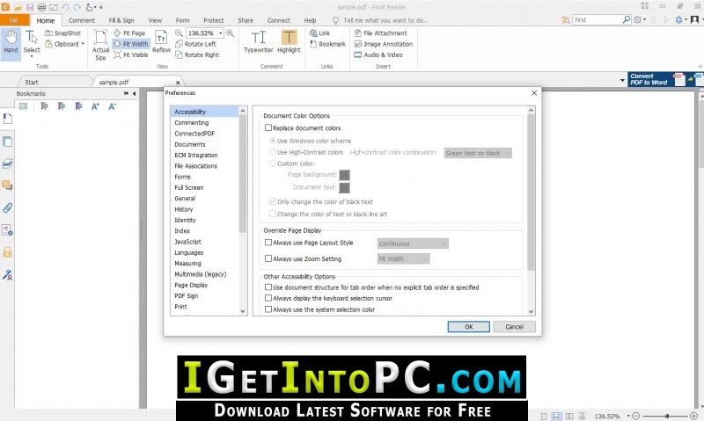Open the Green text on black dropdown
The height and width of the screenshot is (421, 704).
478,153
